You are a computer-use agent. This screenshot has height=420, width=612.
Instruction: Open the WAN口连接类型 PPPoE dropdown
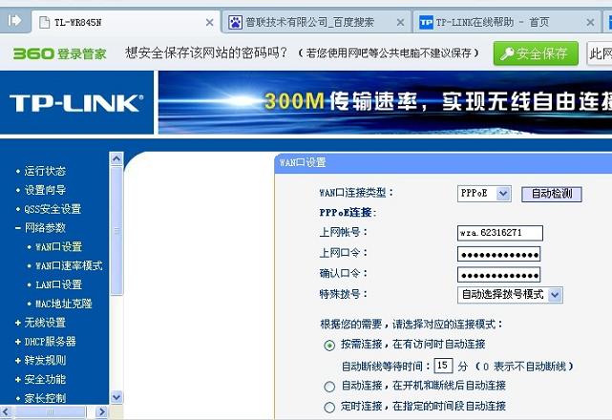[484, 193]
